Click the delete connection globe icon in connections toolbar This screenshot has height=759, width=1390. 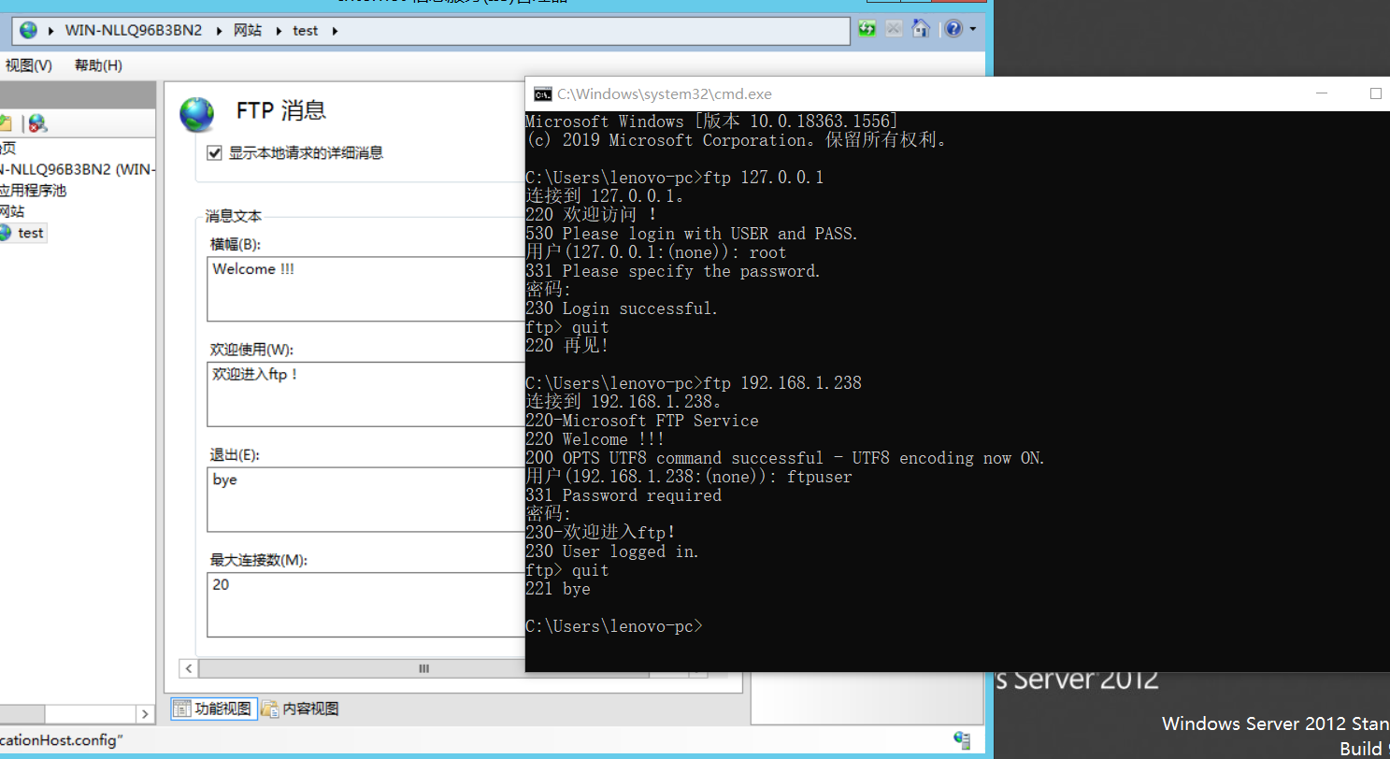pyautogui.click(x=37, y=123)
